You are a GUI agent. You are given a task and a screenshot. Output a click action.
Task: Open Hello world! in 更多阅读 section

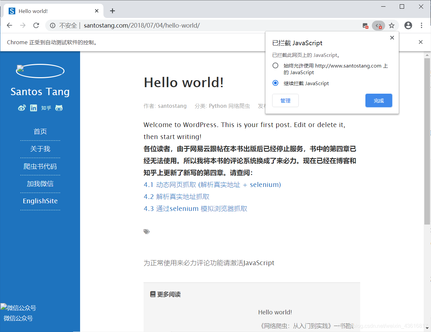[x=275, y=312]
